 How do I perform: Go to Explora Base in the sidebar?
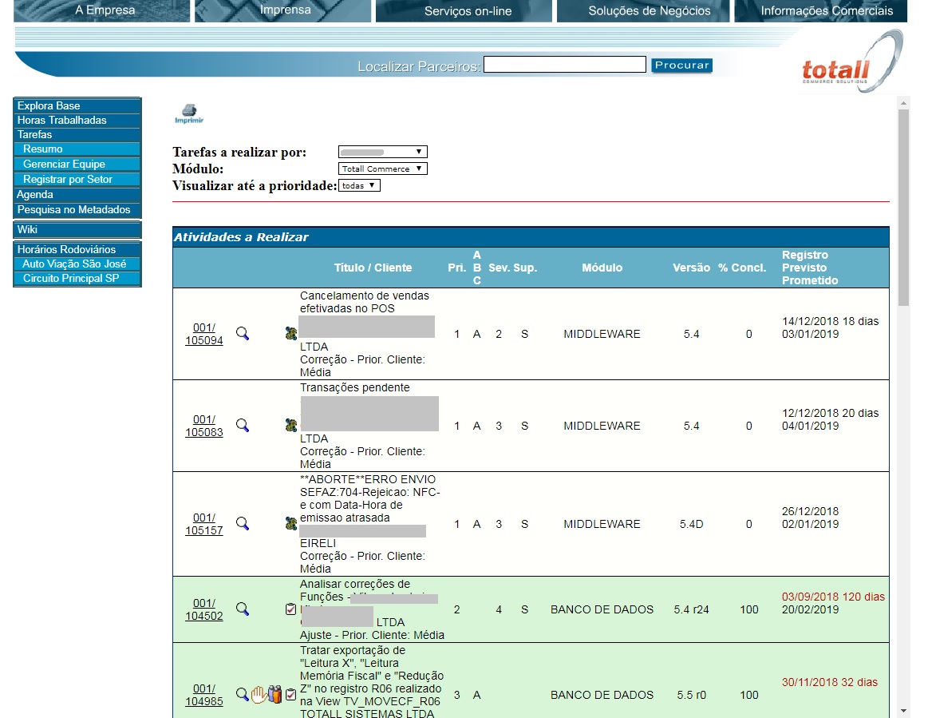[77, 105]
